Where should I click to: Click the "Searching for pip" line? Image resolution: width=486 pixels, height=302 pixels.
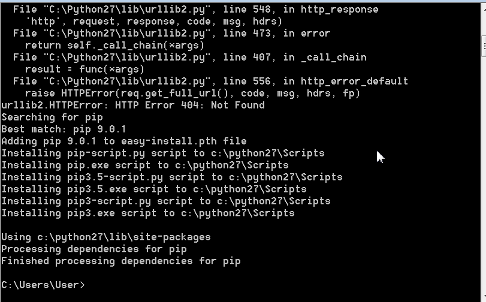pyautogui.click(x=52, y=117)
